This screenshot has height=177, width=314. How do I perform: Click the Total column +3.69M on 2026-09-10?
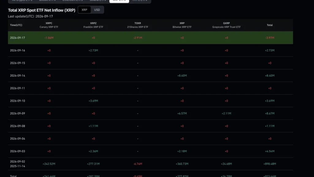click(x=270, y=101)
